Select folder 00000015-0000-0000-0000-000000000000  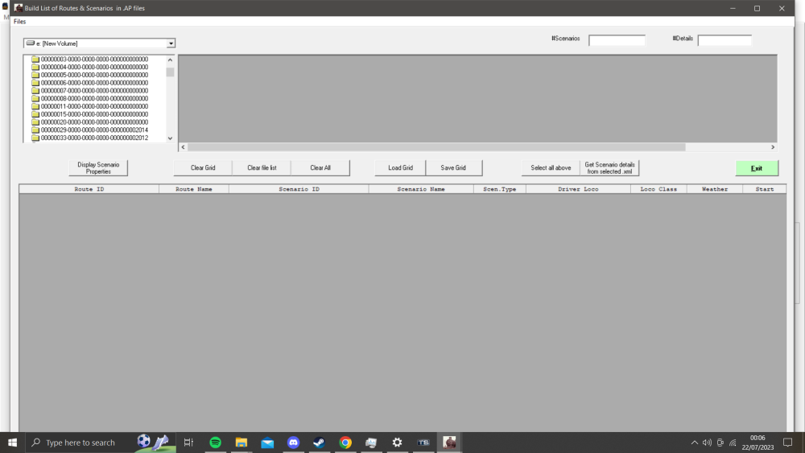pyautogui.click(x=94, y=114)
